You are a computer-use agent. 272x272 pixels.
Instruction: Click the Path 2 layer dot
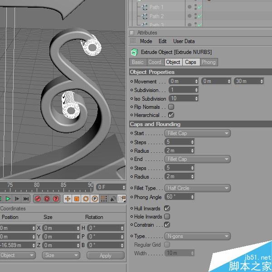click(189, 16)
